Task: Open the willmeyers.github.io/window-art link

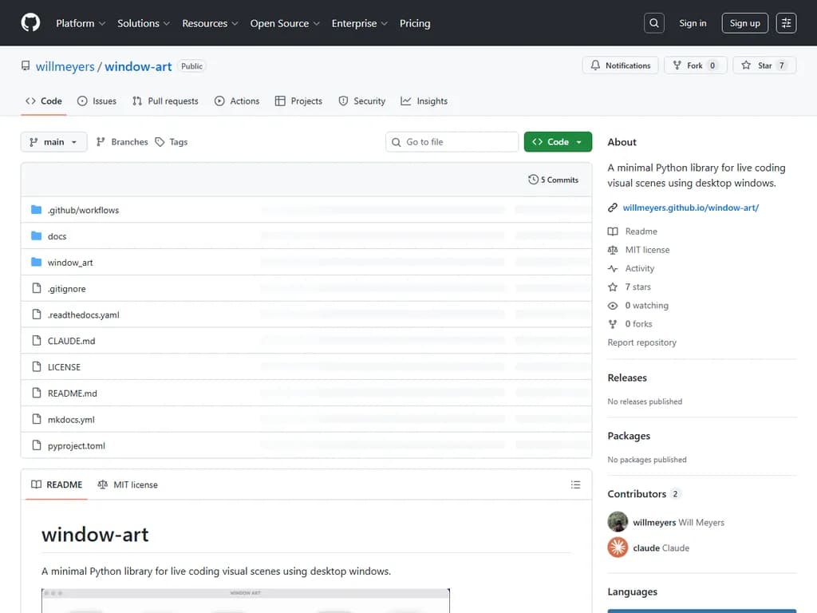Action: [690, 208]
